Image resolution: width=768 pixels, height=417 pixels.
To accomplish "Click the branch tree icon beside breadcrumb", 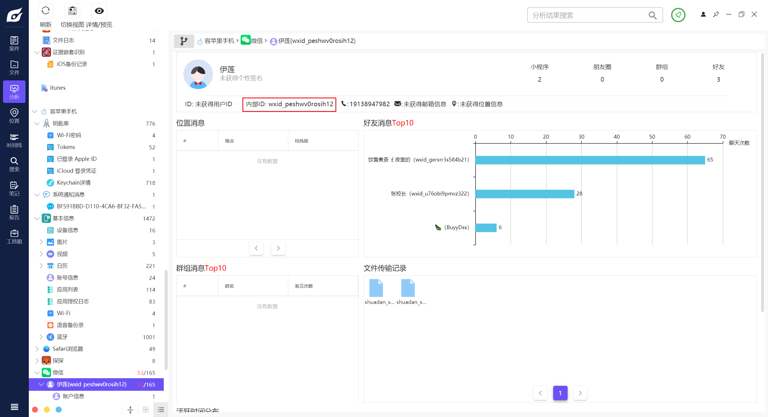I will [184, 41].
